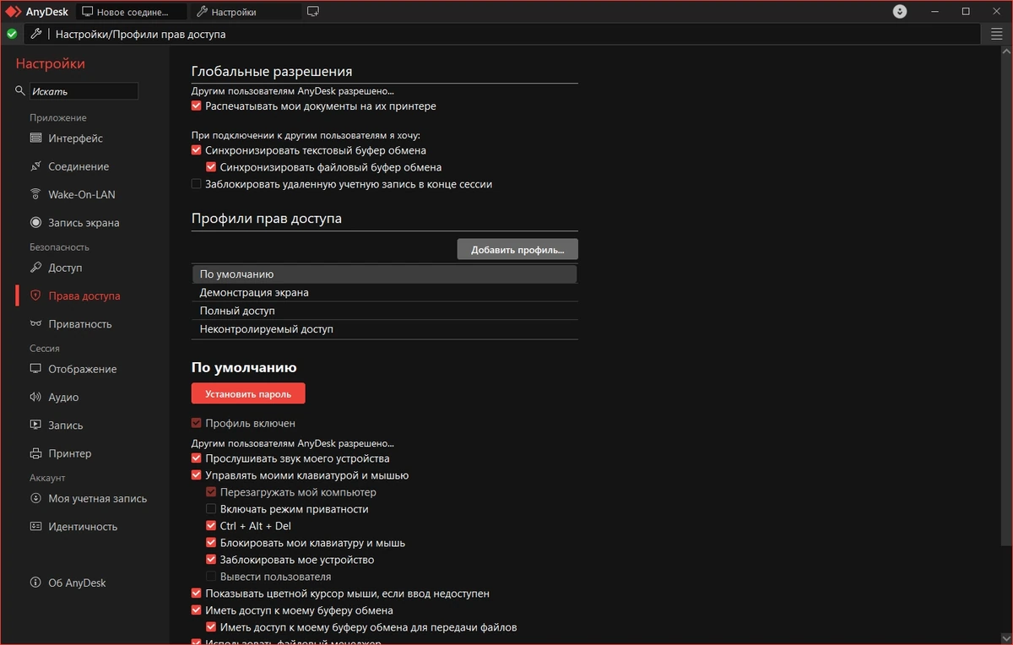Open the hamburger menu icon at top right

point(997,34)
